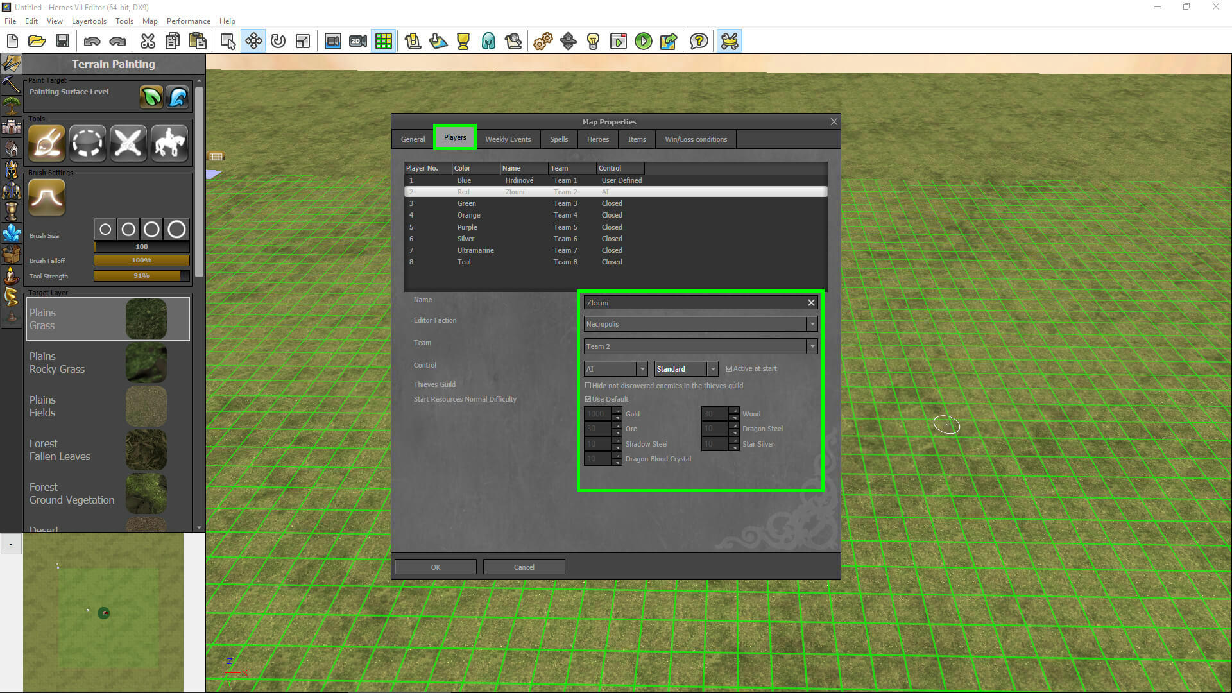Activate the rotate tool icon
This screenshot has width=1232, height=693.
(278, 42)
